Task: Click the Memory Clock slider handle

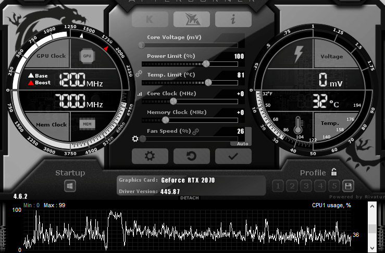Action: coord(166,120)
